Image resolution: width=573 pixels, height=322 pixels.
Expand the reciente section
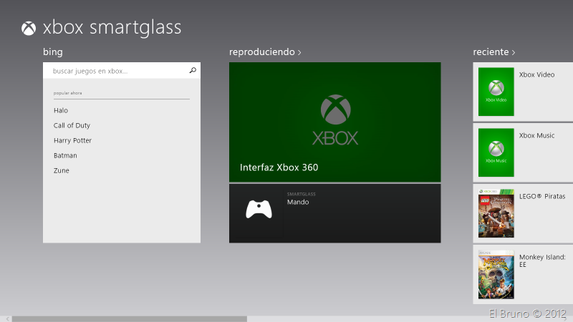coord(494,52)
